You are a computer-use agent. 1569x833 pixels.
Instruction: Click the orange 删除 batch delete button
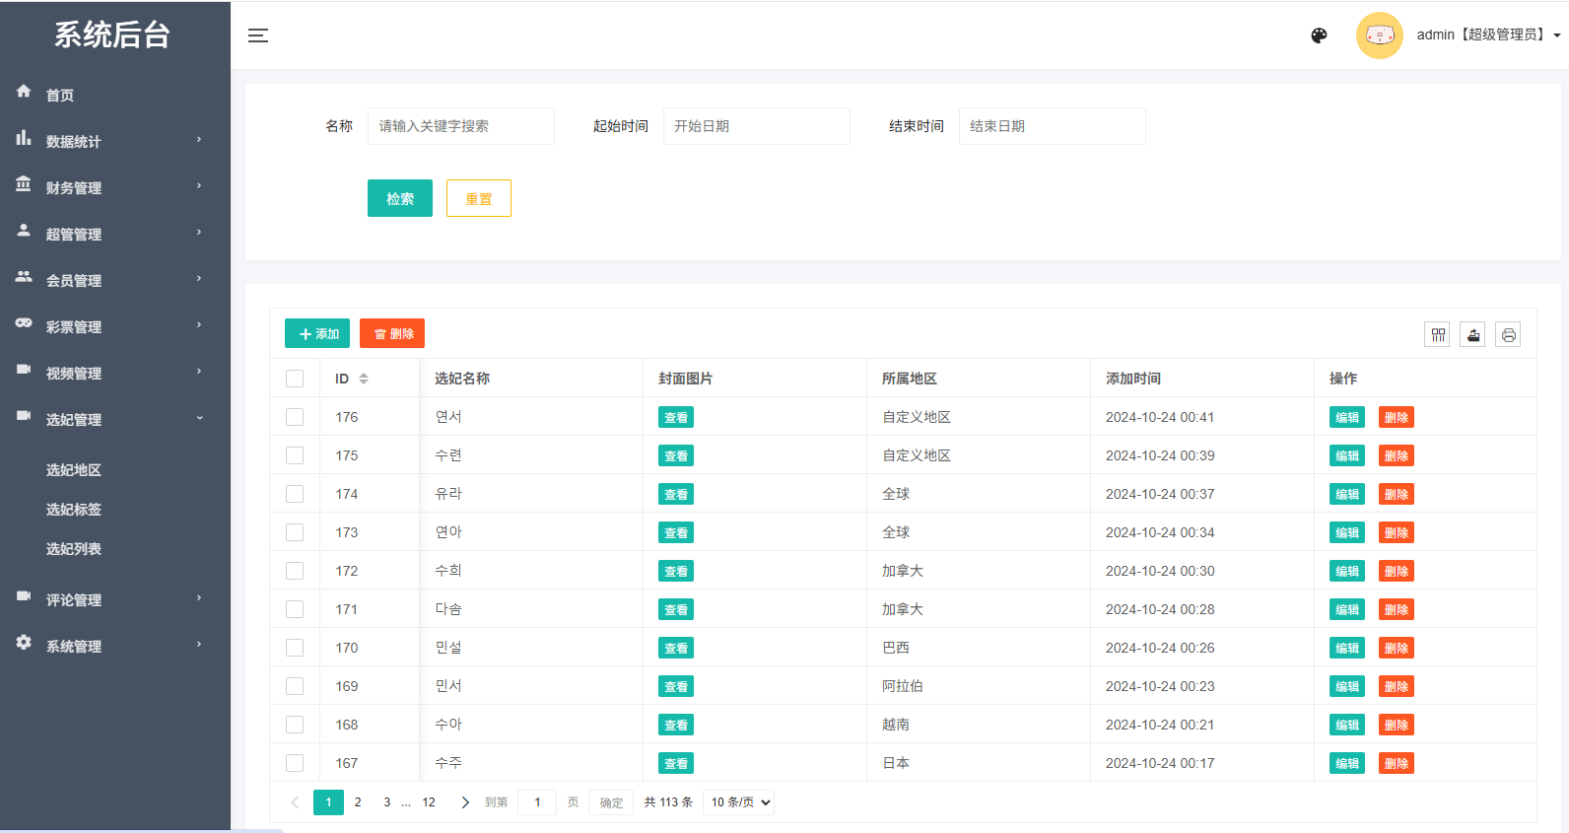click(392, 334)
